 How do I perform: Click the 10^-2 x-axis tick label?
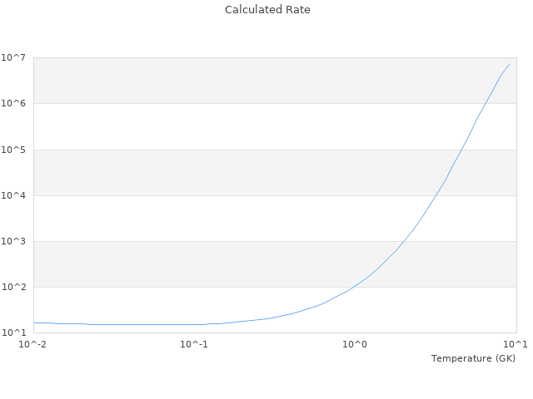click(33, 344)
